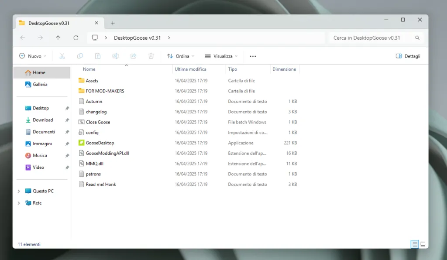Open the Ordina sort dropdown
The height and width of the screenshot is (260, 447).
click(181, 56)
